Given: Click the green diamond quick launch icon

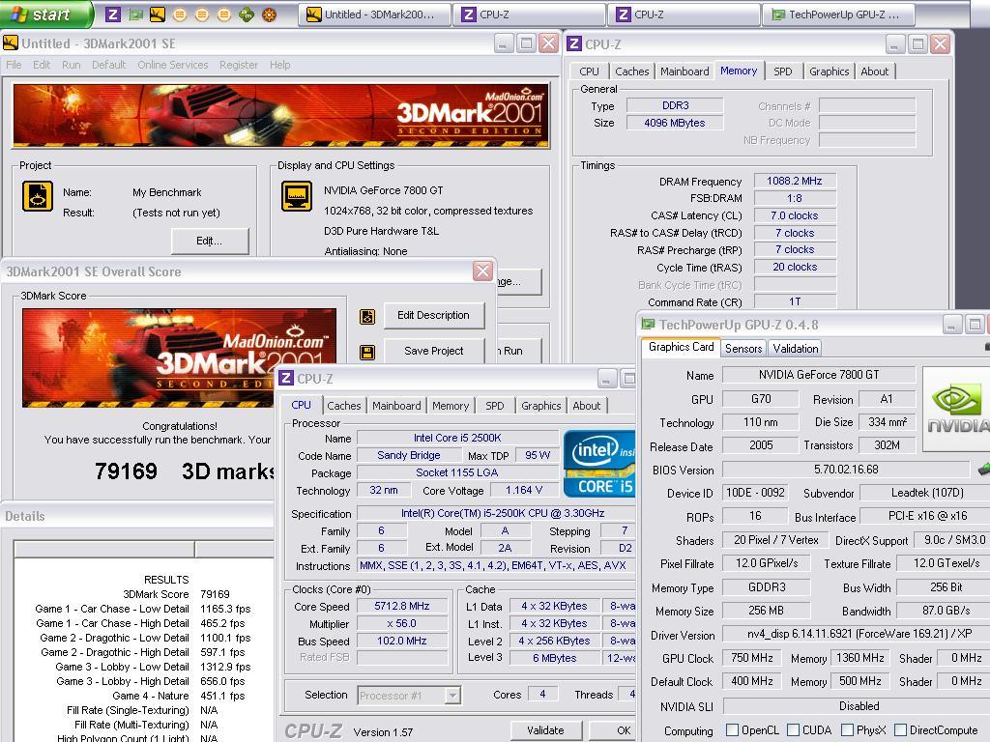Looking at the screenshot, I should pos(247,14).
